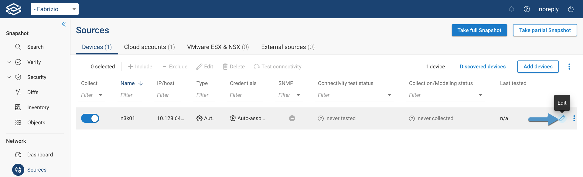583x177 pixels.
Task: Open Dashboard in the sidebar
Action: (40, 155)
